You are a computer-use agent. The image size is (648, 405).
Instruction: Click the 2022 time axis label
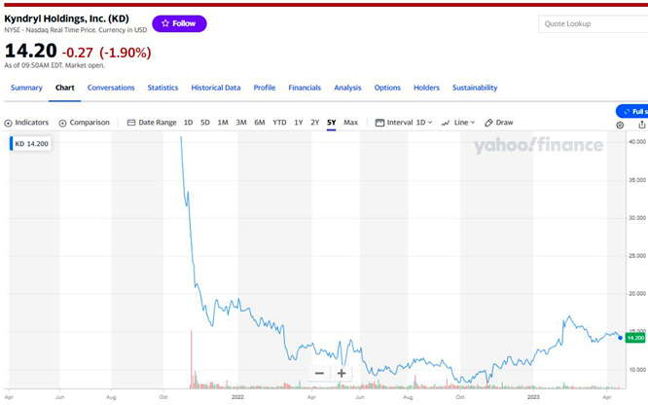coord(237,397)
